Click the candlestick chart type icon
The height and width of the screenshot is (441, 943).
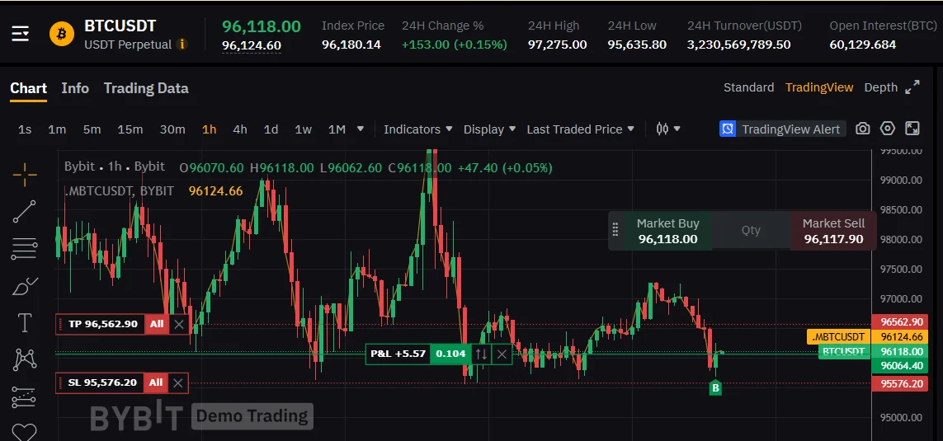pos(662,129)
